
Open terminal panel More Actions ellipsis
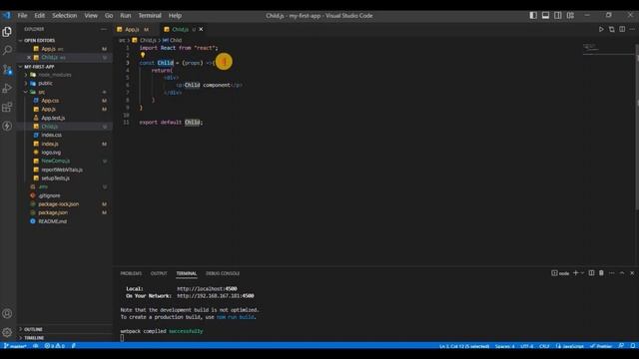[612, 273]
